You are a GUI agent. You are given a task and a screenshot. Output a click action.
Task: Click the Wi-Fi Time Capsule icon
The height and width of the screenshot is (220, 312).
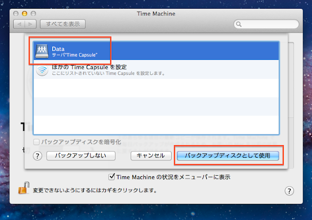tap(42, 70)
